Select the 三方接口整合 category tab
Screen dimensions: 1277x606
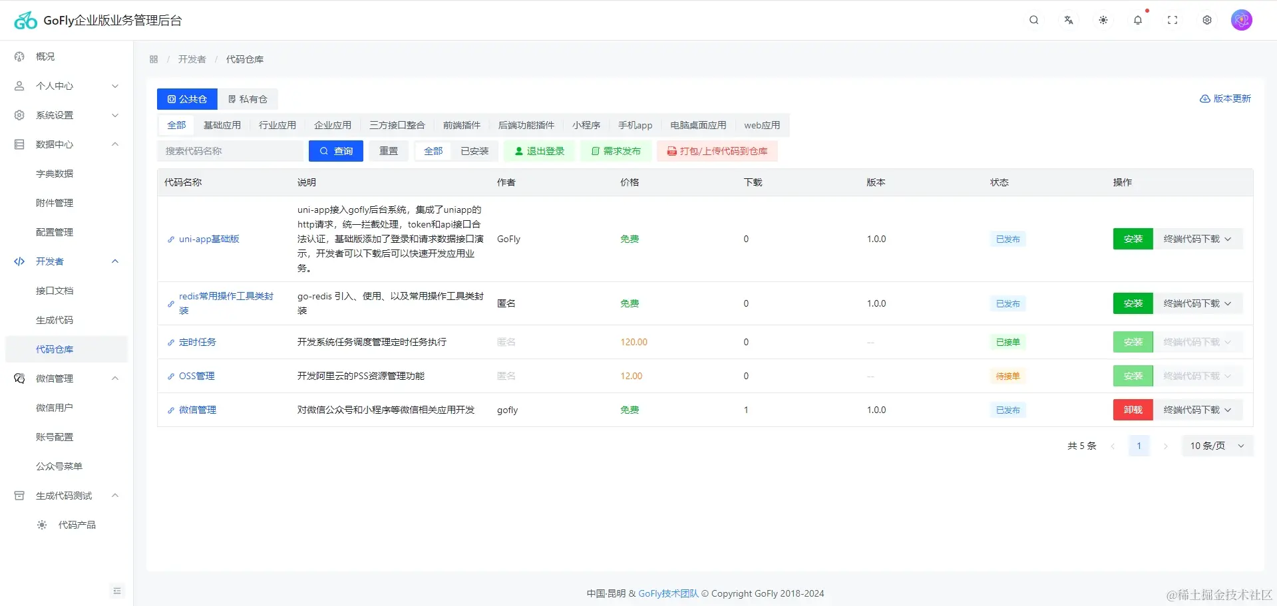click(397, 125)
